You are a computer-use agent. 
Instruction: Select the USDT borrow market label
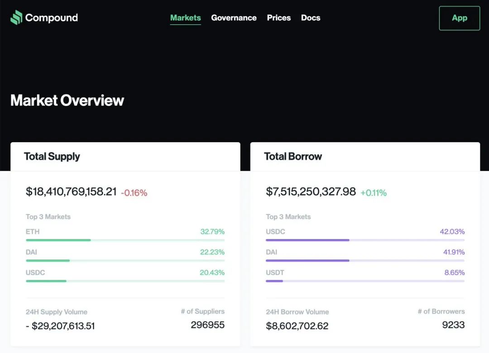tap(275, 272)
